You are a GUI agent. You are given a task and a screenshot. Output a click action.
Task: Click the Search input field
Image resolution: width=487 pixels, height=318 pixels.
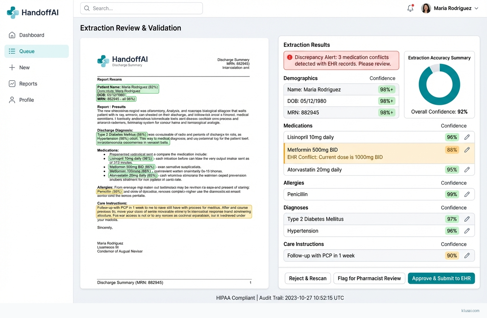pos(141,8)
